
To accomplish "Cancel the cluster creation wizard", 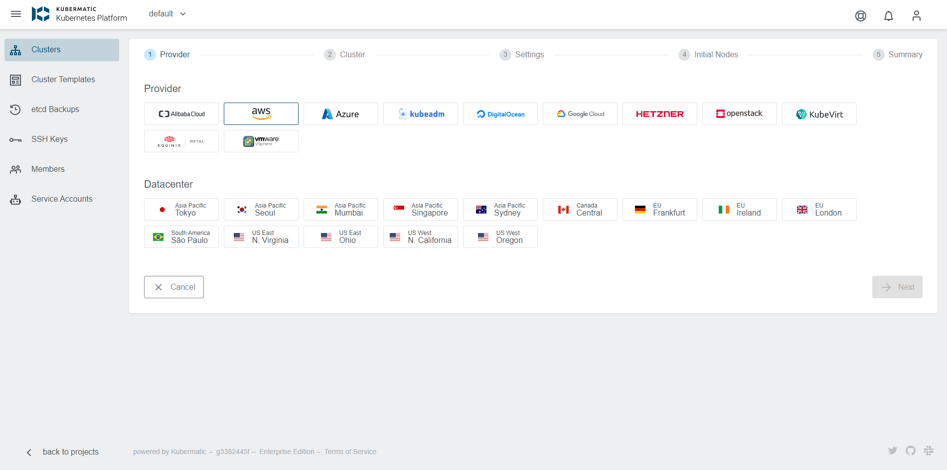I will tap(173, 287).
